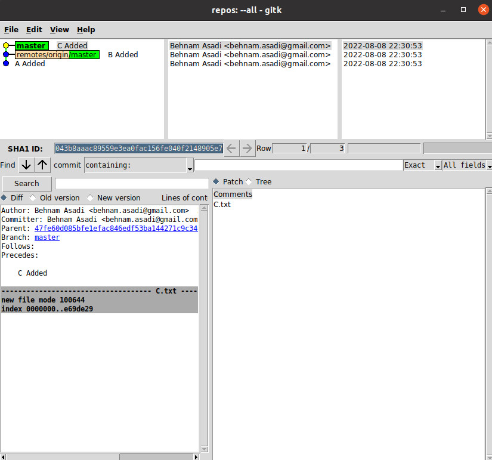Switch file list to Tree view

[250, 182]
